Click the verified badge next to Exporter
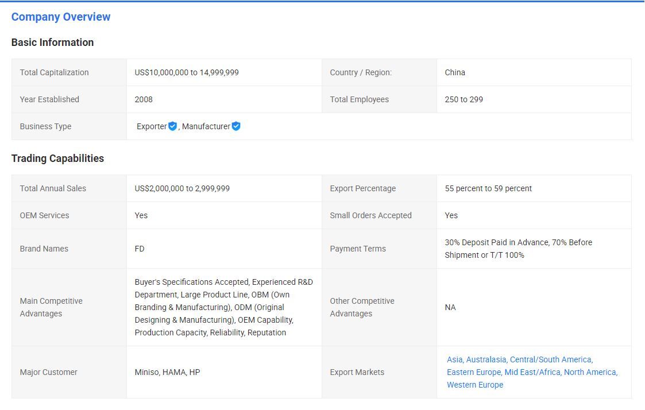The width and height of the screenshot is (645, 410). (172, 126)
